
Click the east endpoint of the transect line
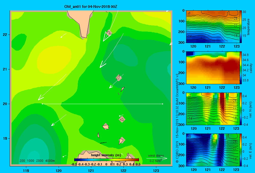pos(162,104)
